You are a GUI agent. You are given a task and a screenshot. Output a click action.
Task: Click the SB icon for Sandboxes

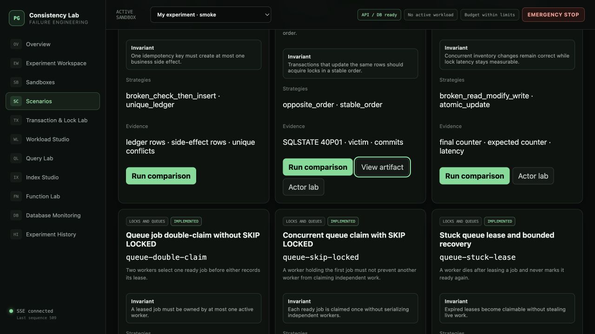[x=16, y=82]
